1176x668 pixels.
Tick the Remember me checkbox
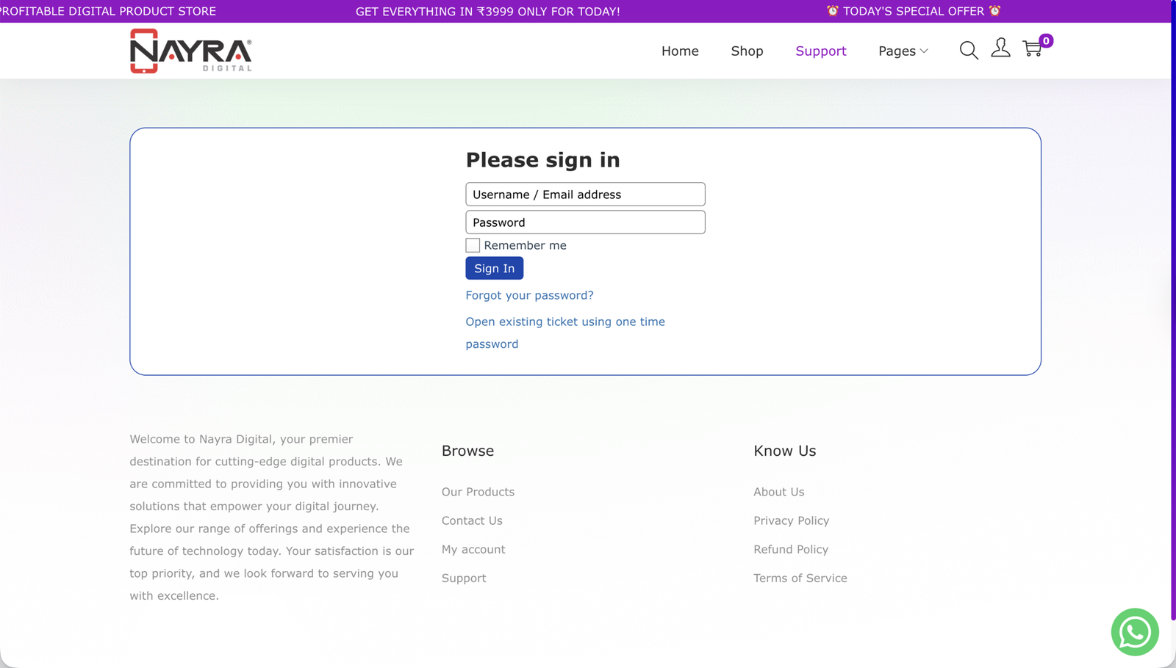473,245
